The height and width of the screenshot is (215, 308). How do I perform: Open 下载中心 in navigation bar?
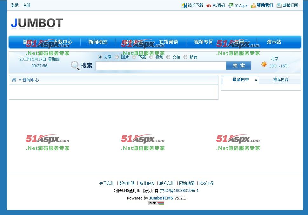[63, 42]
